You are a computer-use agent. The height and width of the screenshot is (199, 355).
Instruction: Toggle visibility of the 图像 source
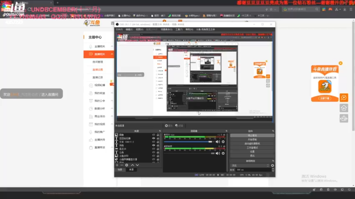click(x=154, y=135)
